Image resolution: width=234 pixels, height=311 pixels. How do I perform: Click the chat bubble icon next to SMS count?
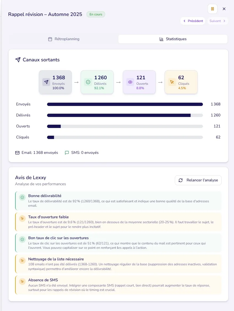click(x=67, y=153)
